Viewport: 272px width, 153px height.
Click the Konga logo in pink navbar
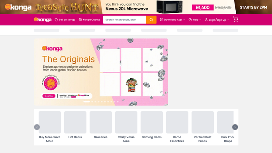[43, 20]
